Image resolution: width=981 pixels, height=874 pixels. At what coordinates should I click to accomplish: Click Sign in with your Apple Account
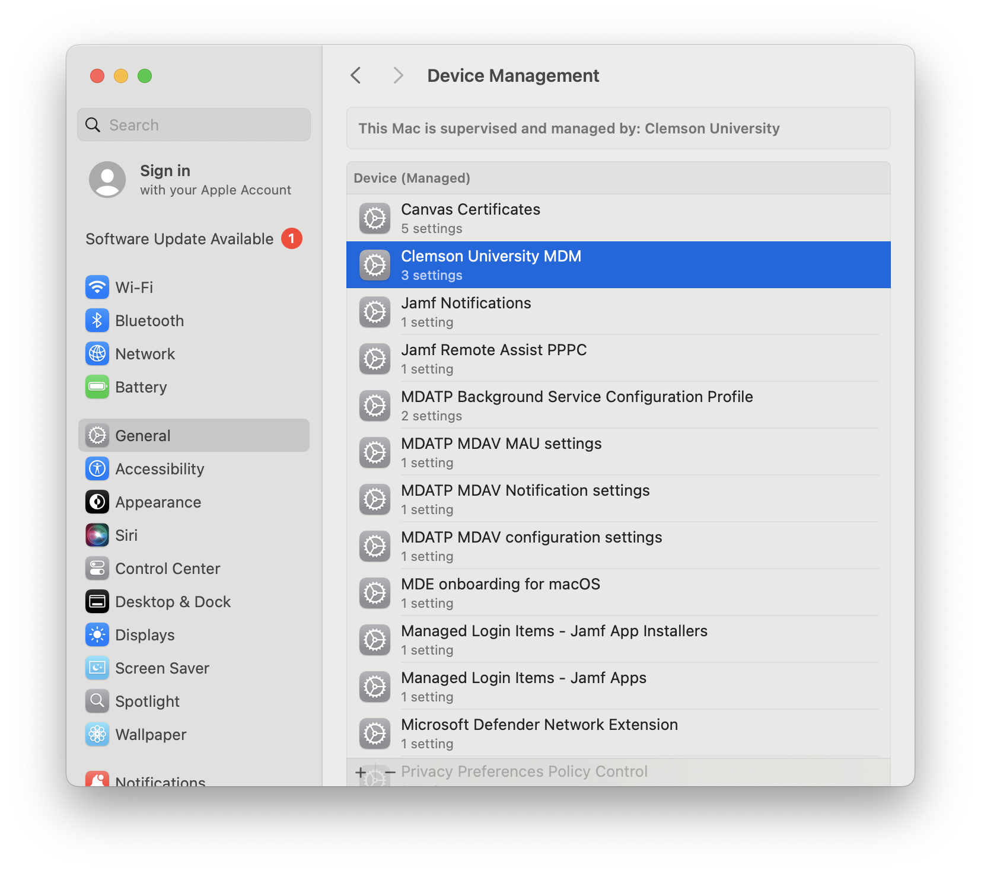[x=194, y=180]
